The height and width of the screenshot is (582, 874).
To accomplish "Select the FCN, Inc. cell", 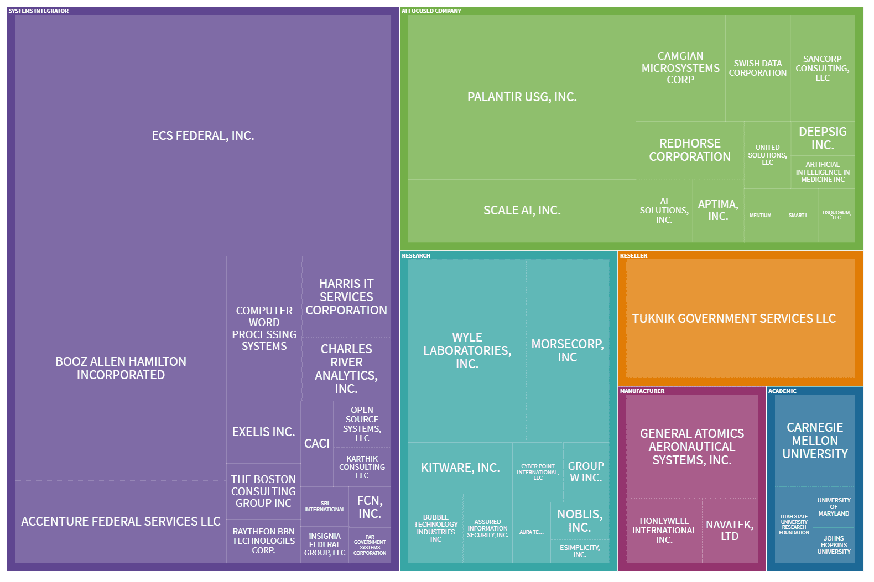I will coord(370,507).
